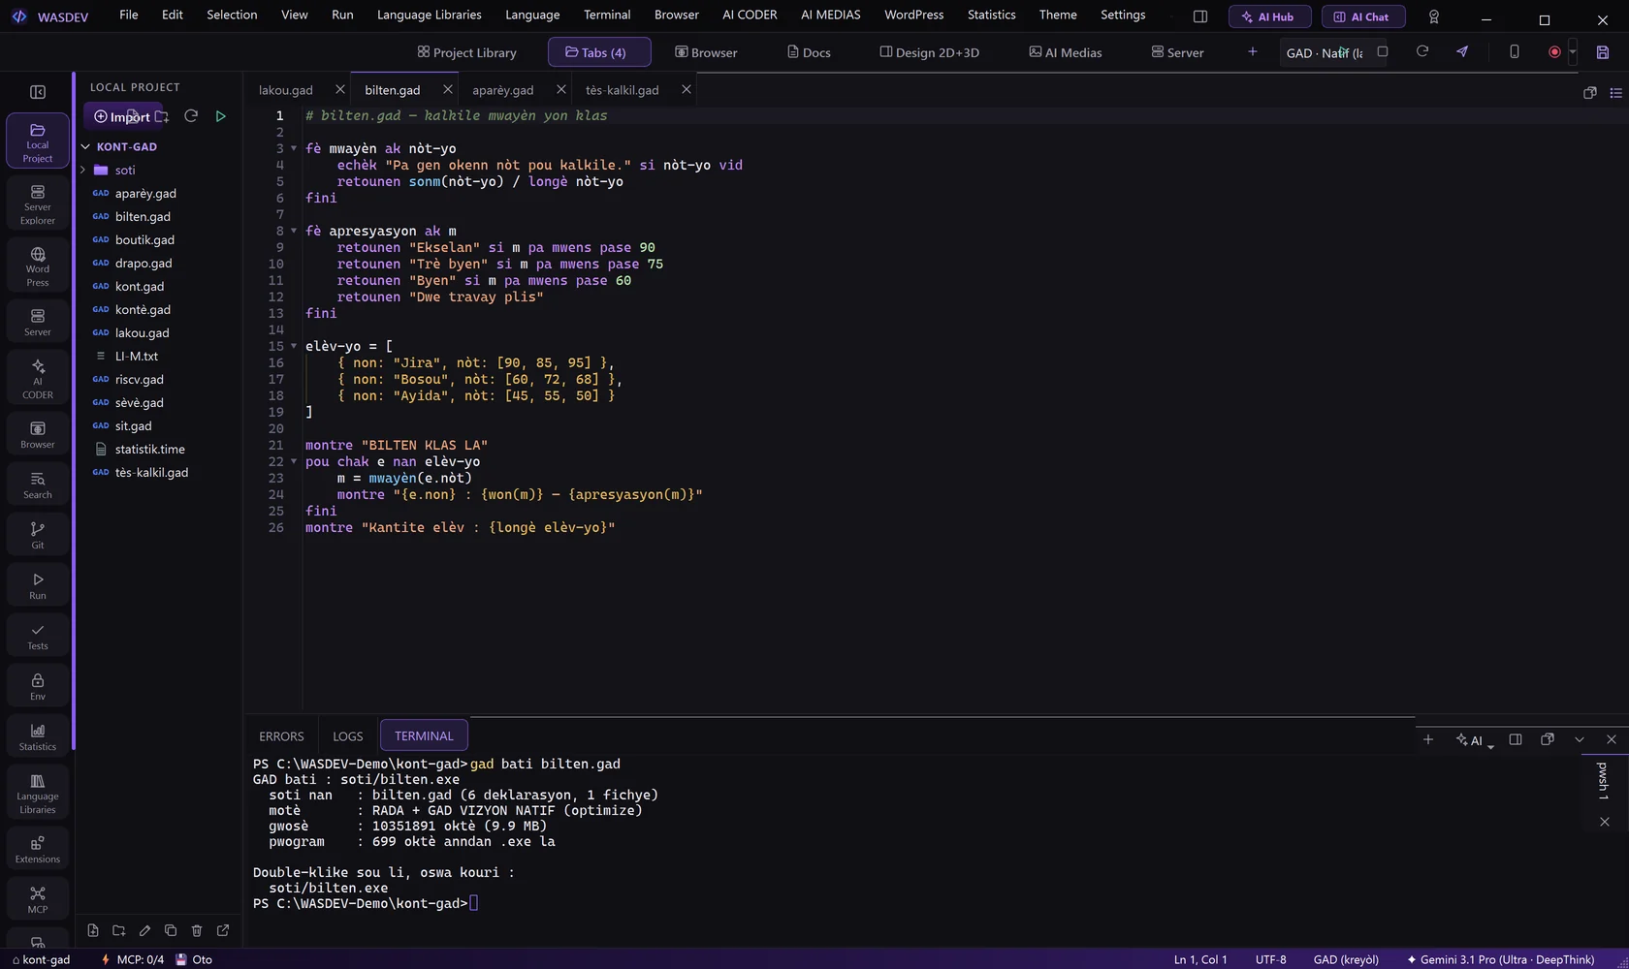Open the Server Explorer sidebar panel
1629x969 pixels.
(x=37, y=203)
